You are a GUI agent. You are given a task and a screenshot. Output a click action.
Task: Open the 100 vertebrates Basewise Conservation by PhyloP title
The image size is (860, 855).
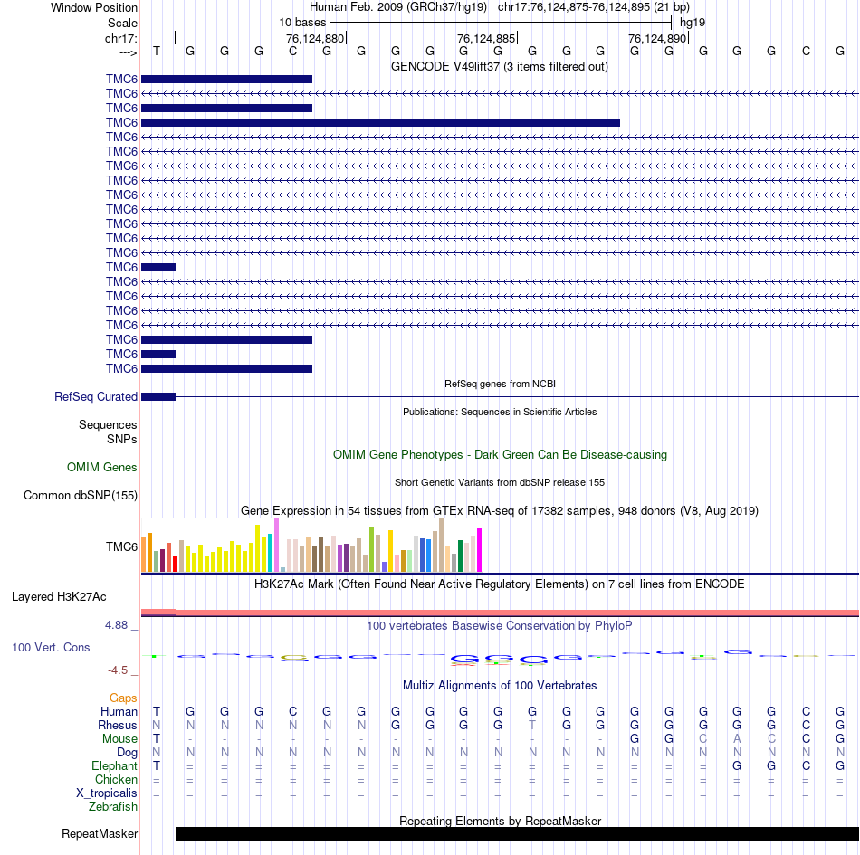click(499, 626)
